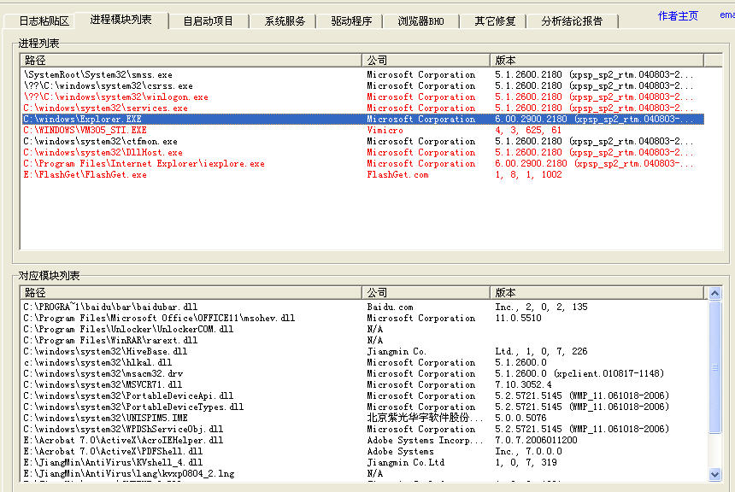Select the DllHost.exe process row

[x=363, y=152]
